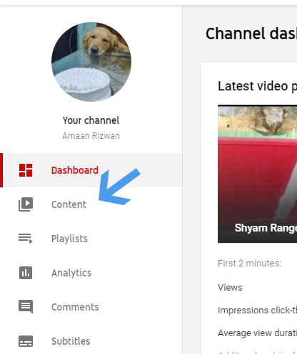This screenshot has height=354, width=297.
Task: Go to Playlists in sidebar
Action: click(91, 239)
